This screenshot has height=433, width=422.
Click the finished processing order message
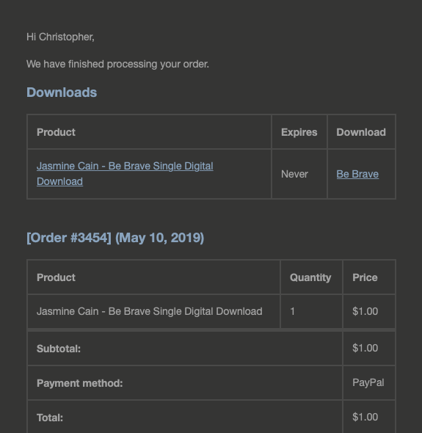pos(117,64)
